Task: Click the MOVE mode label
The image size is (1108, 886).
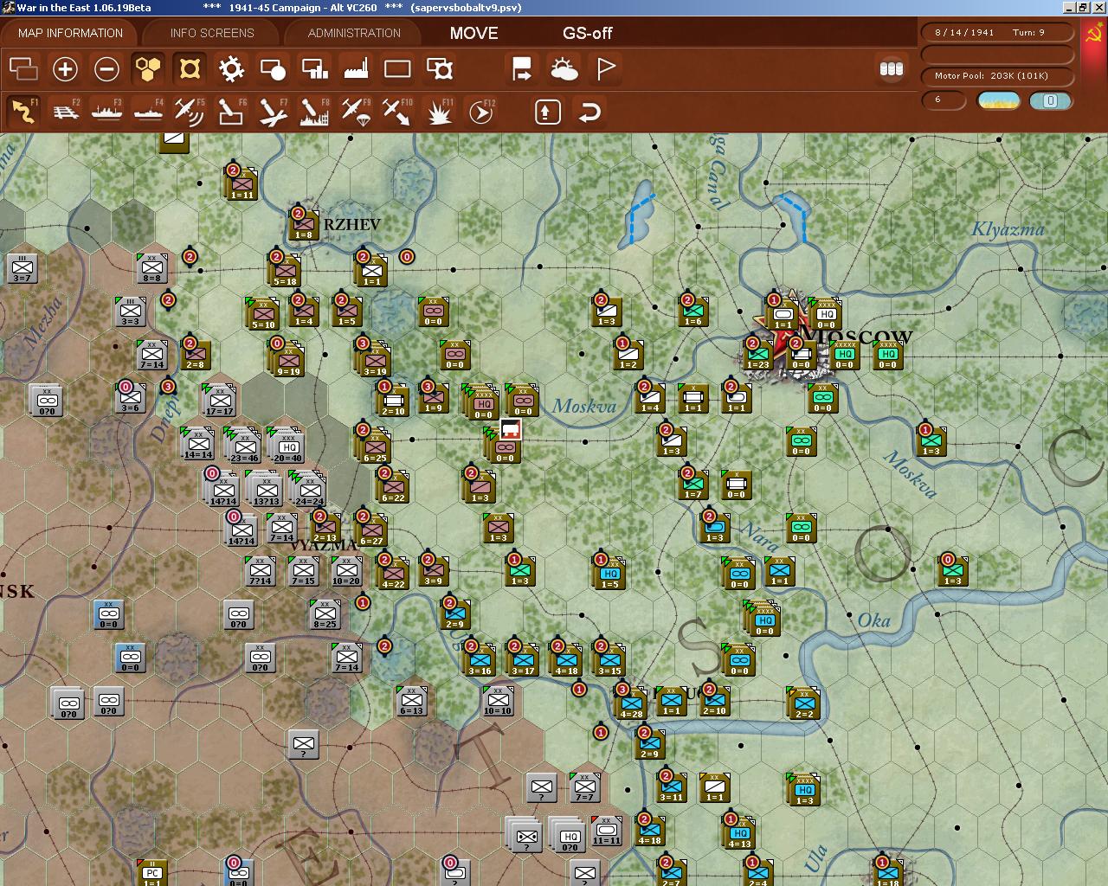Action: coord(473,33)
